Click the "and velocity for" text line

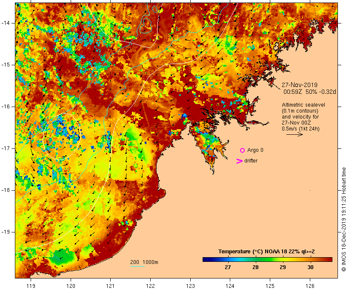(x=300, y=117)
